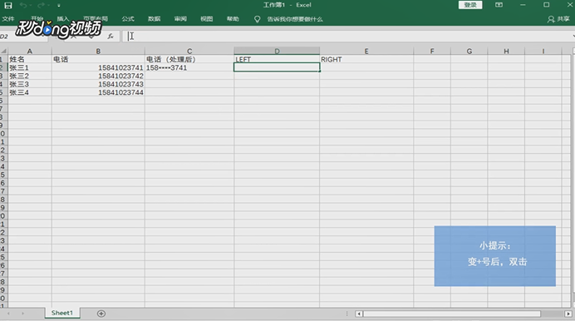The height and width of the screenshot is (321, 575).
Task: Select column A header
Action: click(x=30, y=51)
